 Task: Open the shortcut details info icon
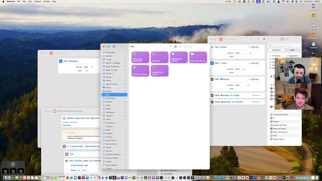coord(287,39)
